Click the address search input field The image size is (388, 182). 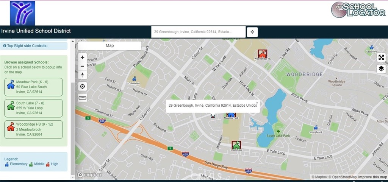coord(198,32)
